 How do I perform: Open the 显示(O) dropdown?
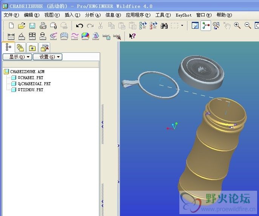tap(17, 57)
